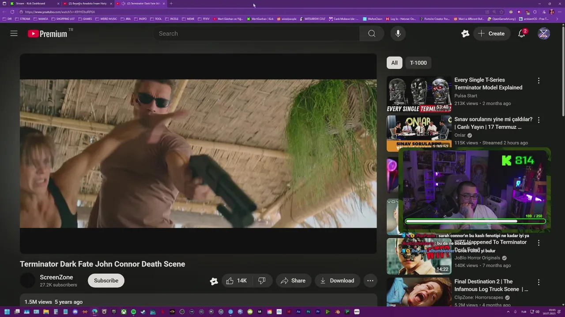Open wiredpeople bookmark
The width and height of the screenshot is (565, 317).
(287, 19)
